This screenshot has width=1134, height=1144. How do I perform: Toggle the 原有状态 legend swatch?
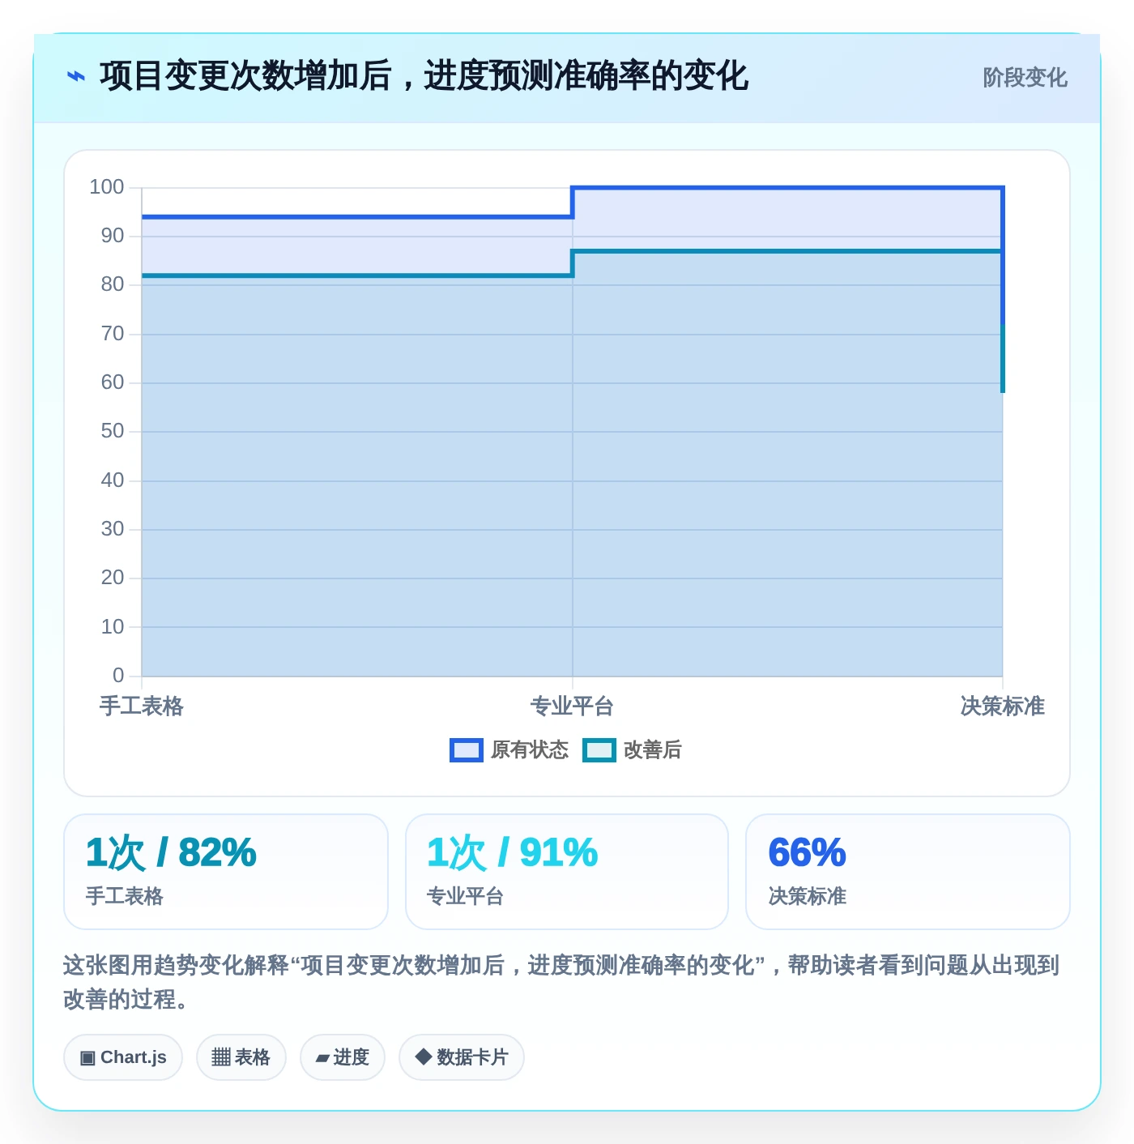click(x=467, y=750)
